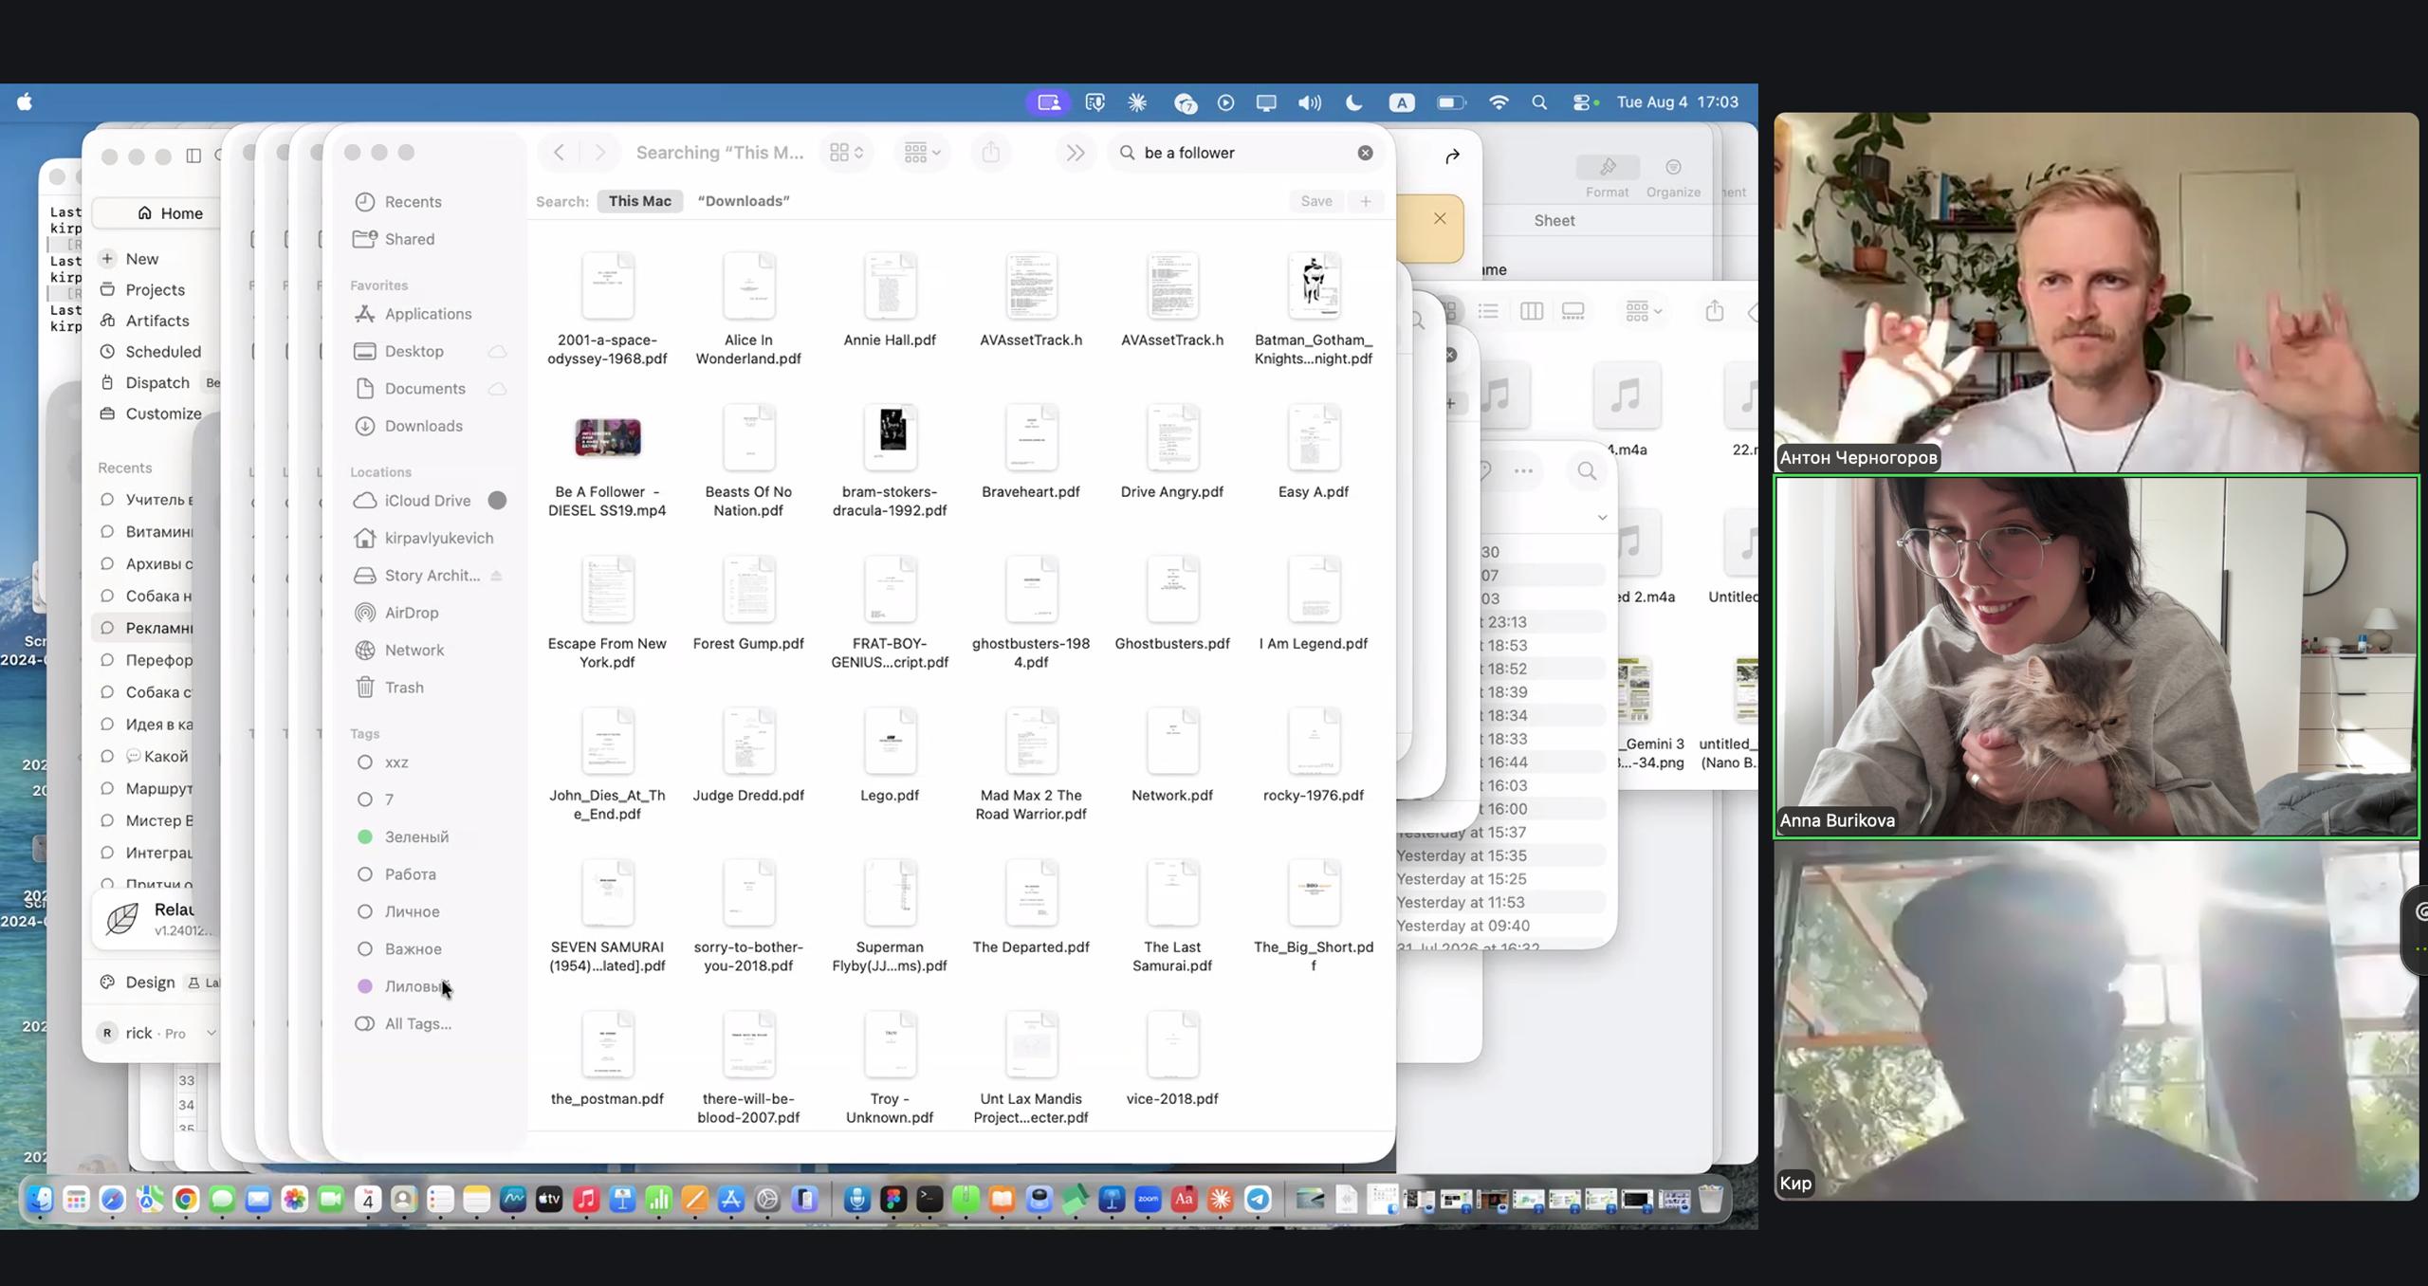This screenshot has width=2428, height=1286.
Task: Select the file The Departed.pdf
Action: 1031,909
